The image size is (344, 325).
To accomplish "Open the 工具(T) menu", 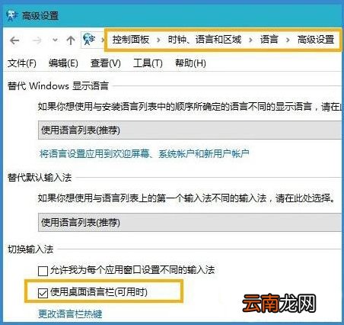I will (x=148, y=63).
